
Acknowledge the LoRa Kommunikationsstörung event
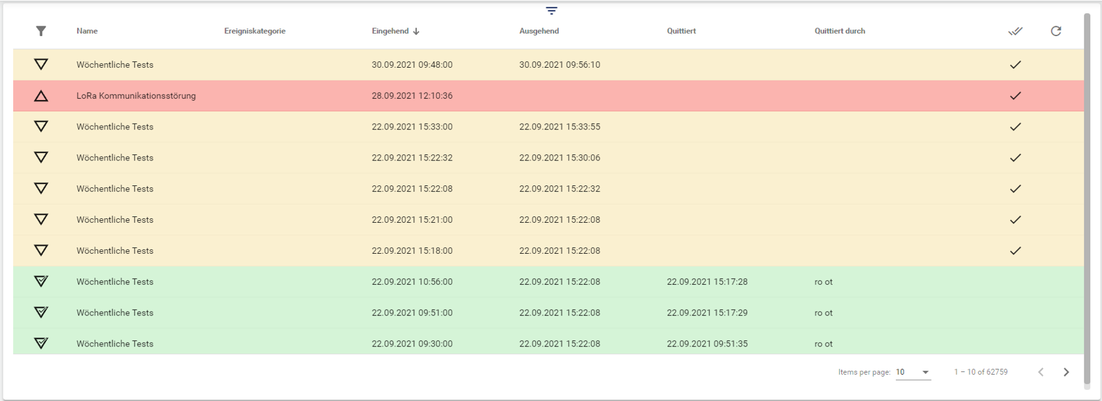pyautogui.click(x=1015, y=96)
